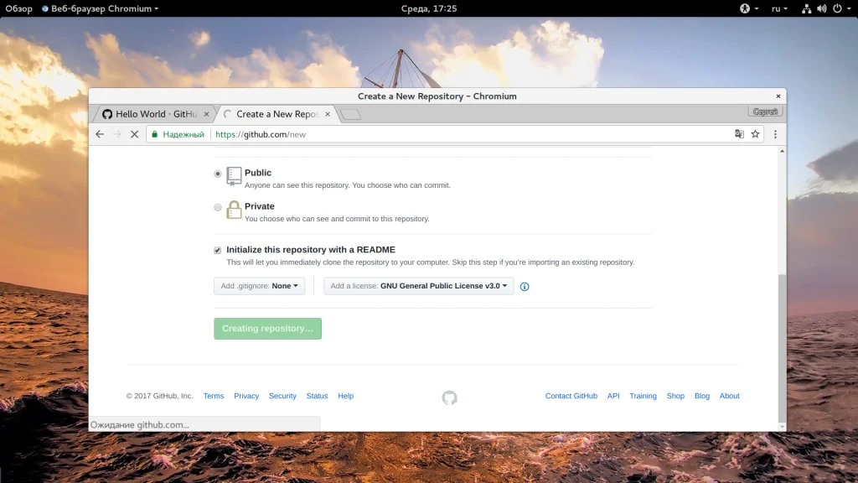Image resolution: width=858 pixels, height=483 pixels.
Task: Click the © 2017 GitHub, Inc. text
Action: (160, 396)
